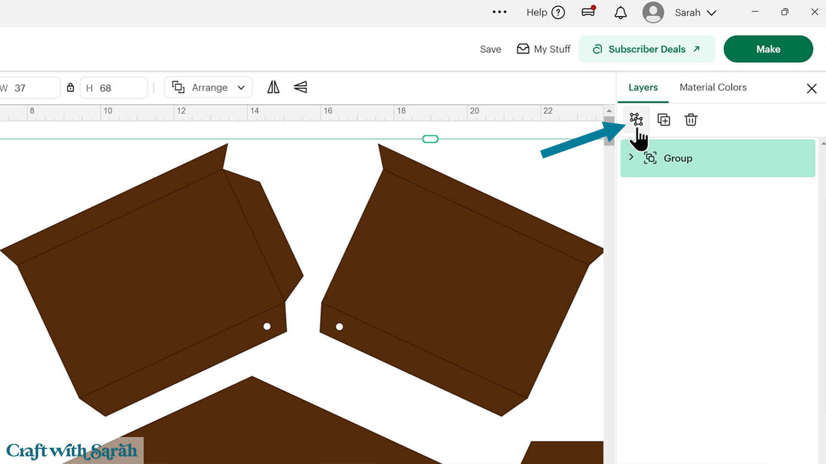Switch to the Material Colors tab
The image size is (826, 464).
[713, 87]
